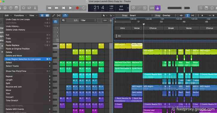Open the Inspector with the i button

click(x=5, y=8)
